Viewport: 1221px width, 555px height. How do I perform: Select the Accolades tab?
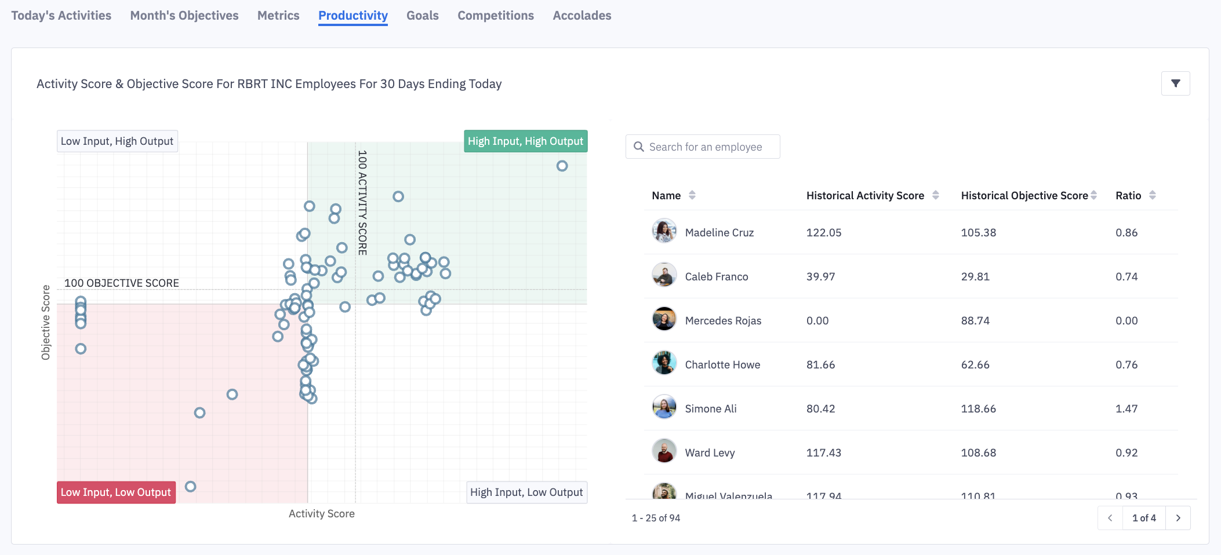(582, 16)
